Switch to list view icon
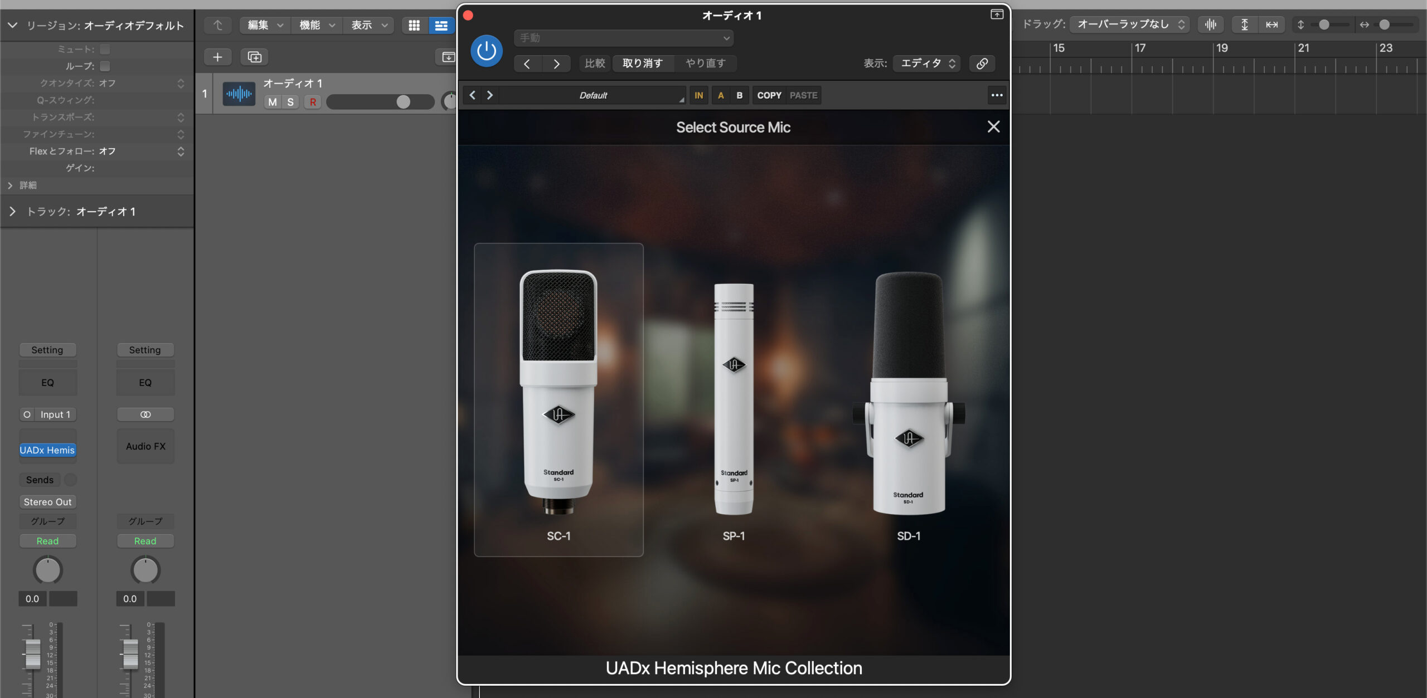 coord(441,25)
